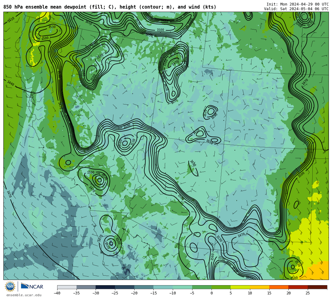
Task: Click the 'Valid: Sat 2024-05-04 06 UTC' text
Action: click(296, 9)
